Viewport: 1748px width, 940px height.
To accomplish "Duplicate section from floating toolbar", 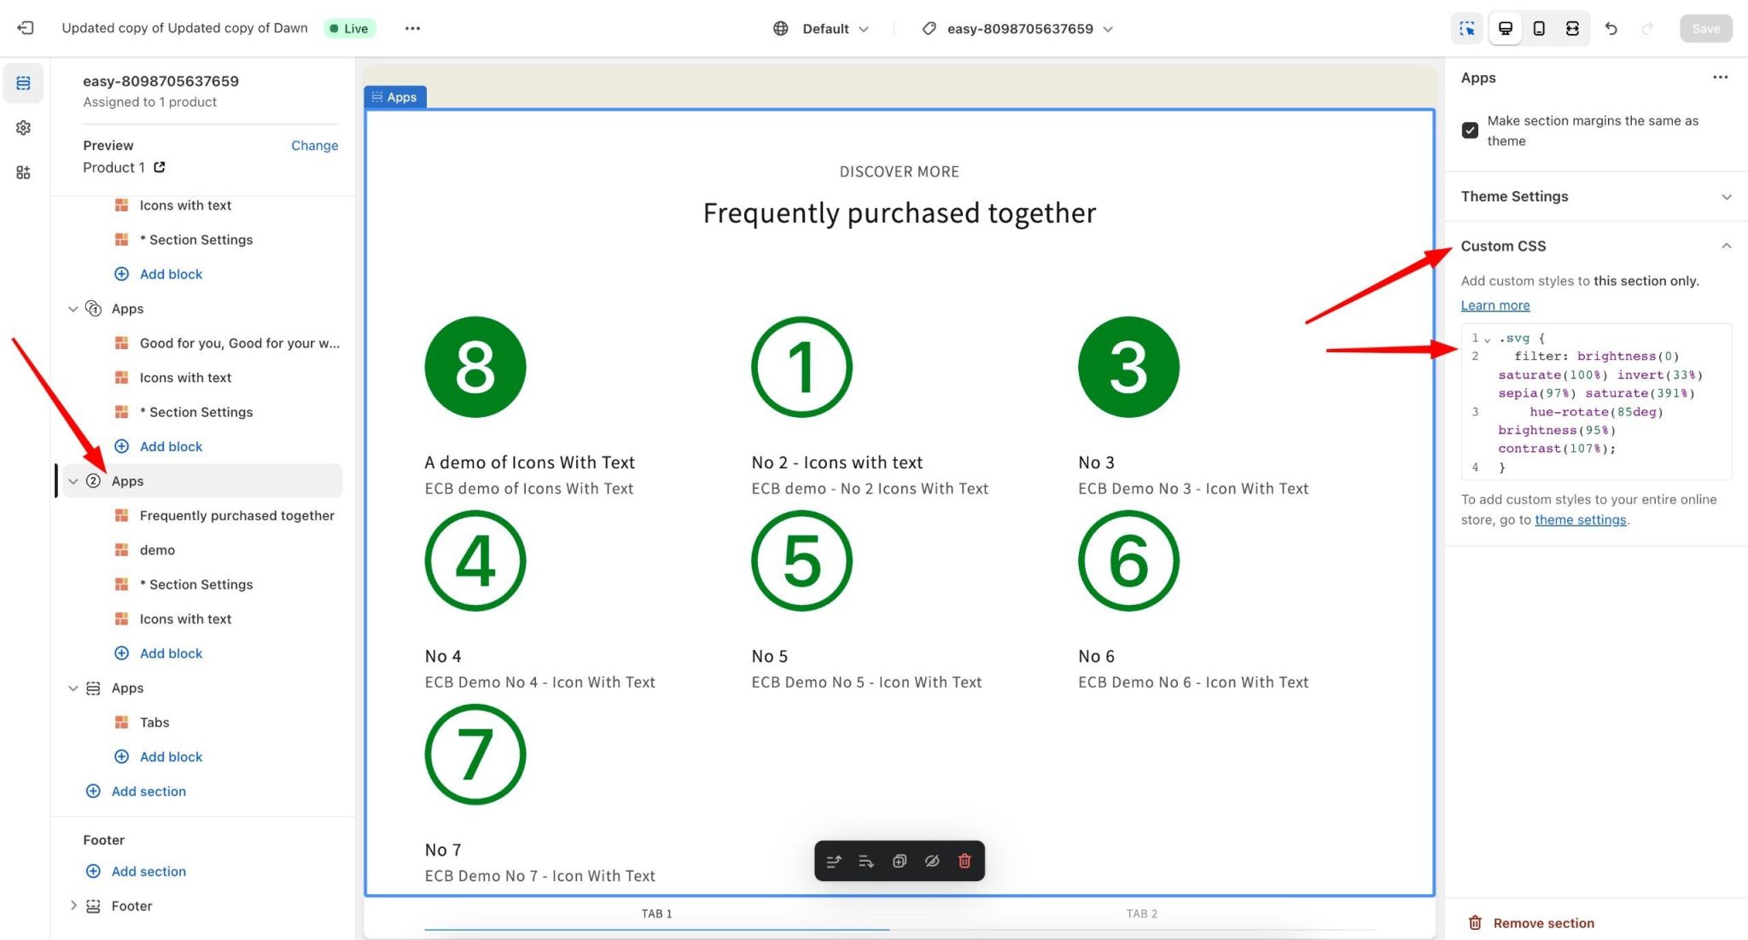I will (x=899, y=861).
